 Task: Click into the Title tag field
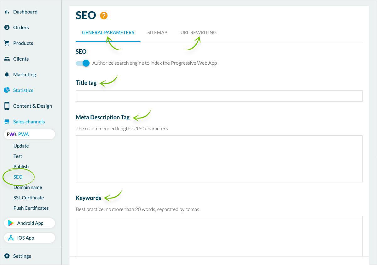point(219,96)
